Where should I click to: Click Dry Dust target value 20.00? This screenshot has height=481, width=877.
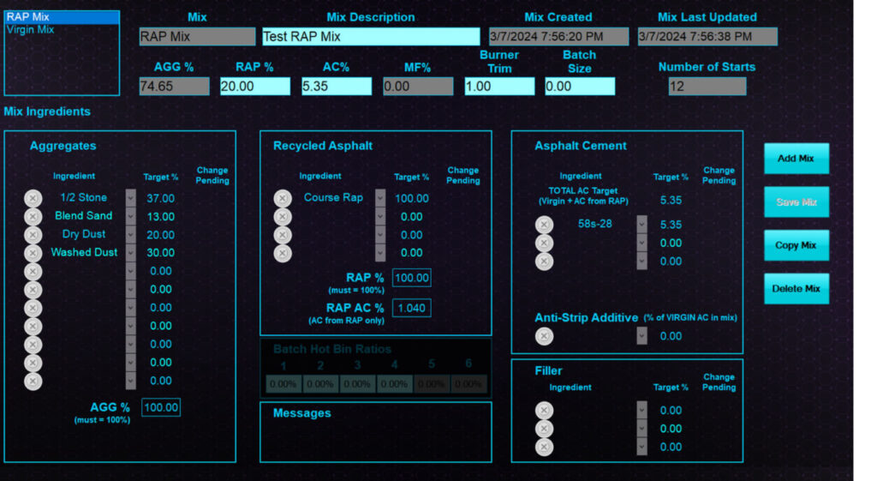tap(160, 235)
